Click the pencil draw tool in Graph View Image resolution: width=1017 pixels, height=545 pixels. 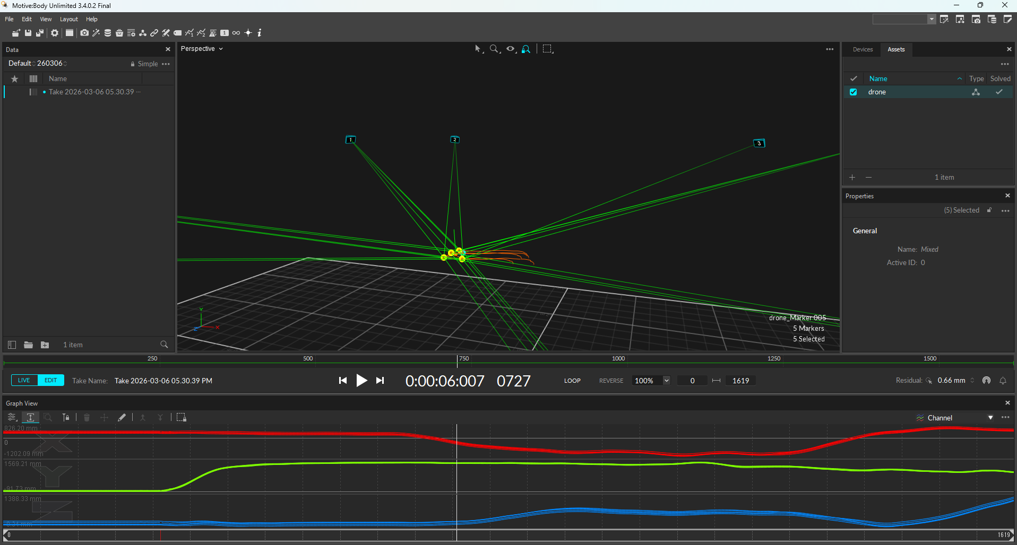tap(122, 418)
